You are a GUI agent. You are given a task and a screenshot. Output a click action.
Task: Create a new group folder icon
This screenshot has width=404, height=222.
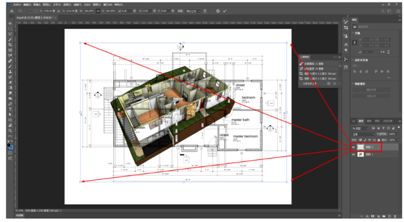(x=384, y=216)
